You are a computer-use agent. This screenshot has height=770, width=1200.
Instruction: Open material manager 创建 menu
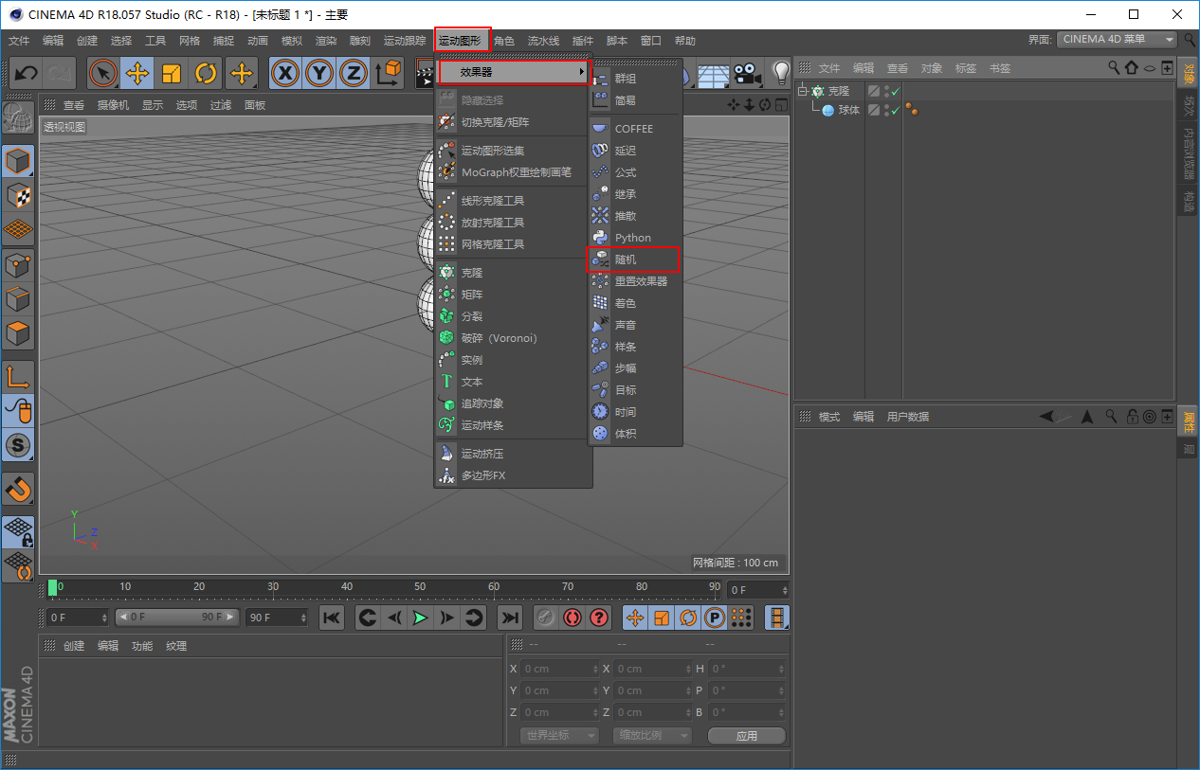point(74,646)
